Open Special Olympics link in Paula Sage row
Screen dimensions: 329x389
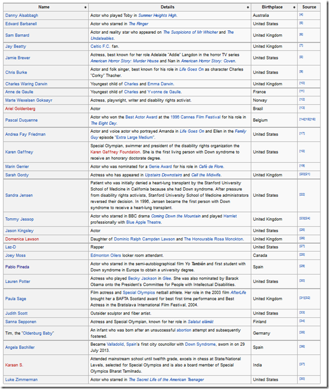point(139,293)
